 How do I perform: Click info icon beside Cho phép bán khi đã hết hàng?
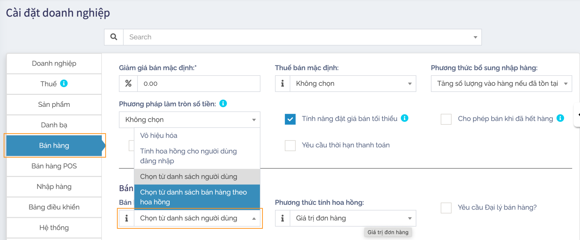(560, 118)
